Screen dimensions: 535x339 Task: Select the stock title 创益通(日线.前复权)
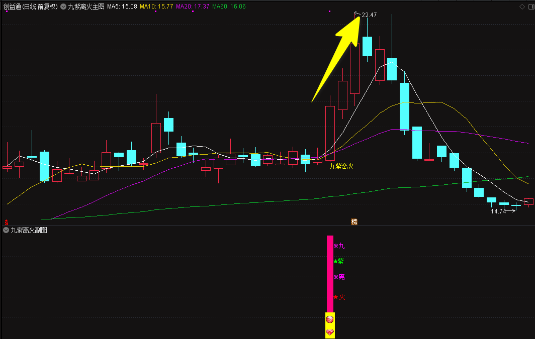click(x=31, y=7)
